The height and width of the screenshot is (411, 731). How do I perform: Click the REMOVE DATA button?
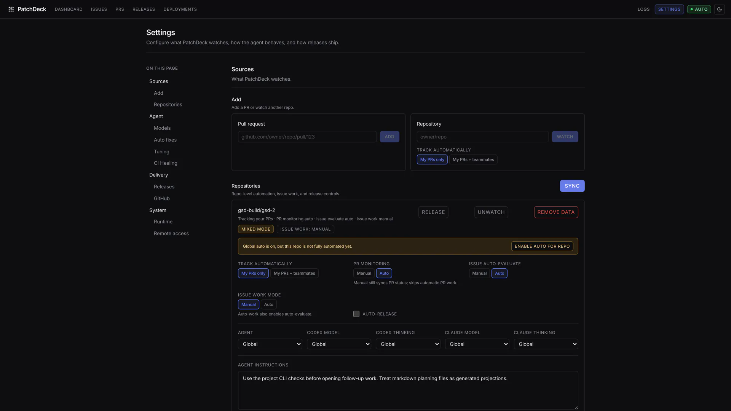[556, 212]
